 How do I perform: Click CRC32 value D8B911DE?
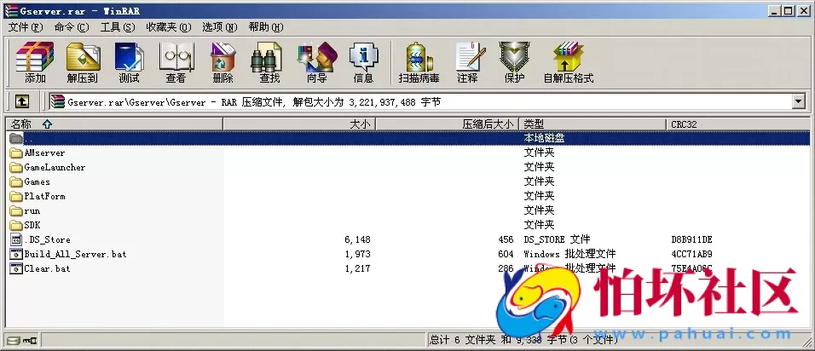(x=692, y=239)
